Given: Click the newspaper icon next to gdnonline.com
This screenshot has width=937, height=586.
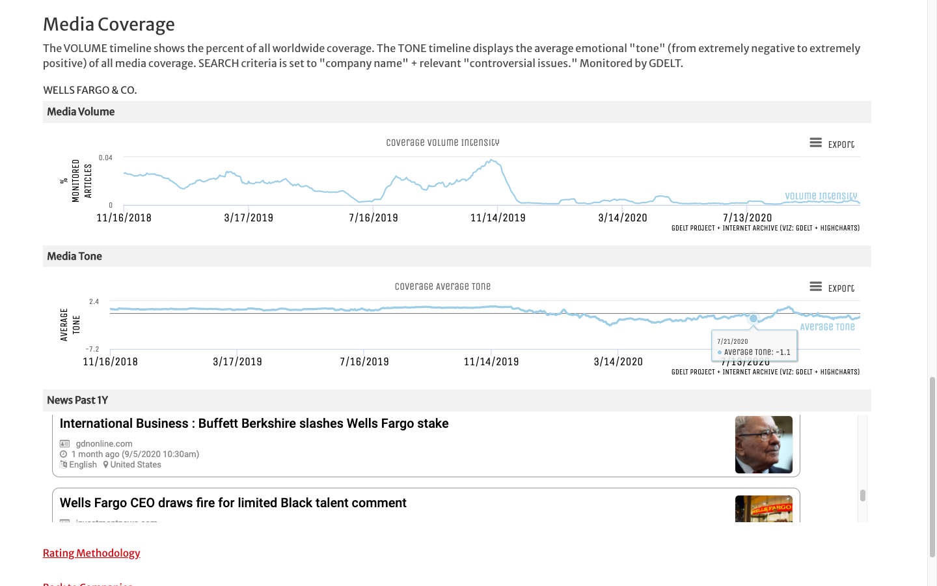Looking at the screenshot, I should (x=64, y=444).
